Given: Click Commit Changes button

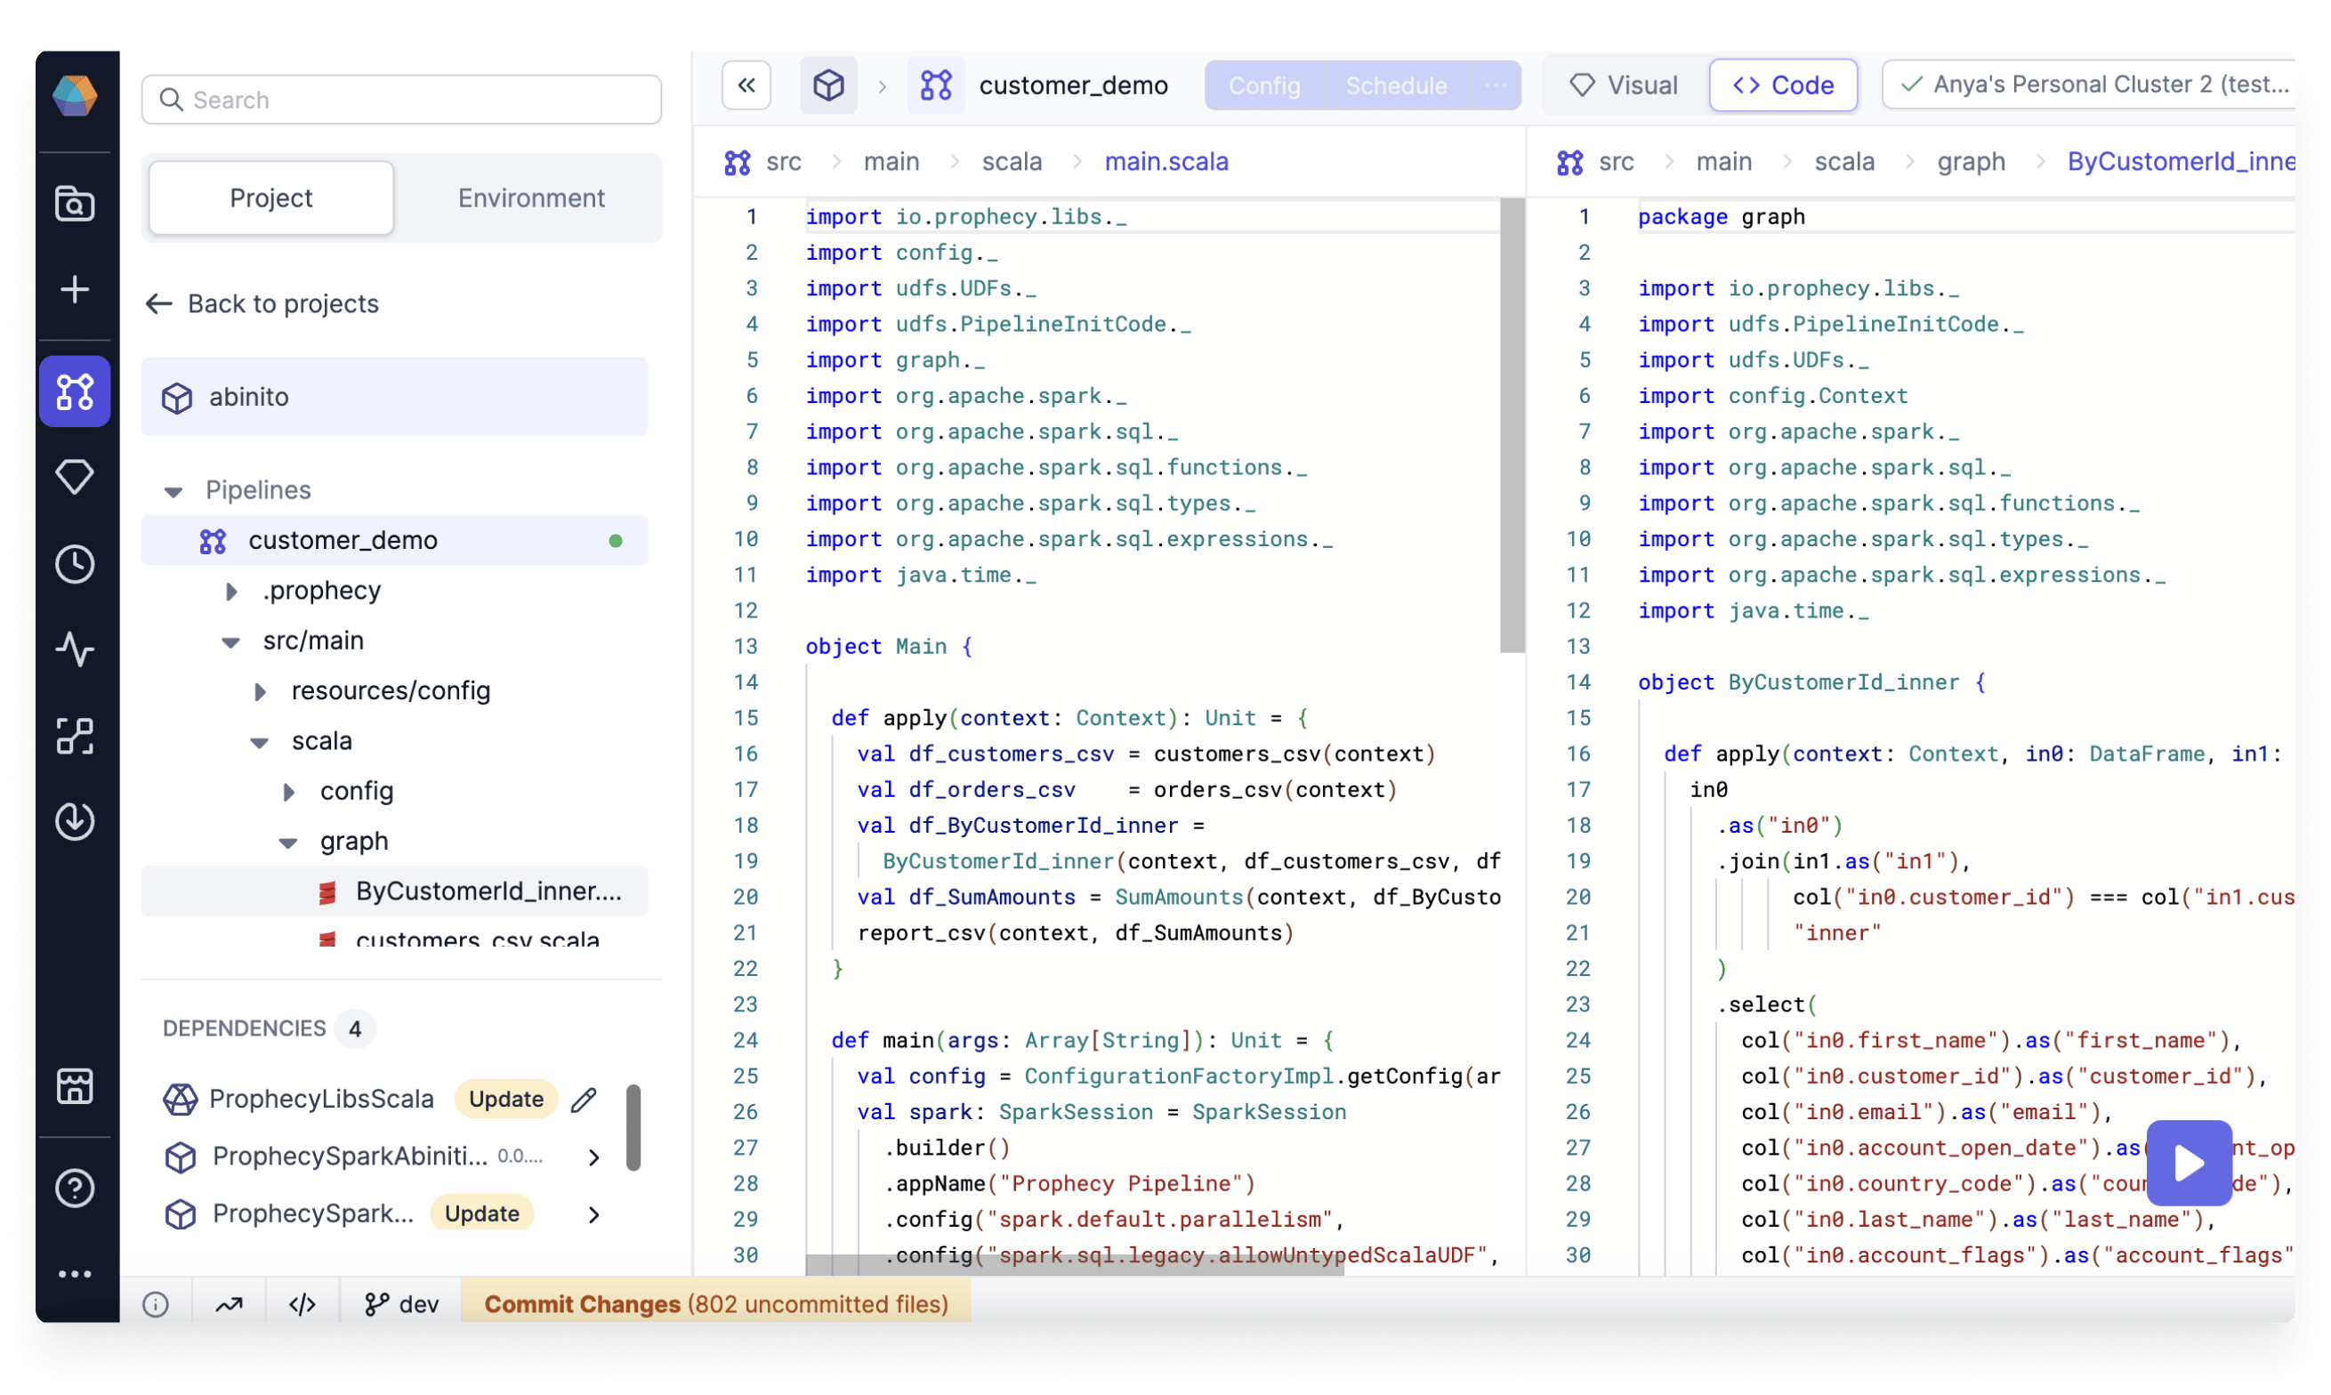Looking at the screenshot, I should [x=716, y=1305].
